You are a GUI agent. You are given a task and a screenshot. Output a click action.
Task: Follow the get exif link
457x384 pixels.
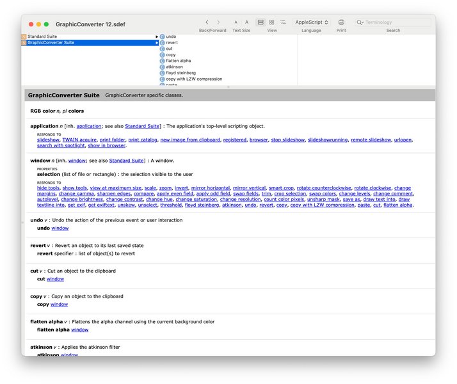tap(76, 205)
